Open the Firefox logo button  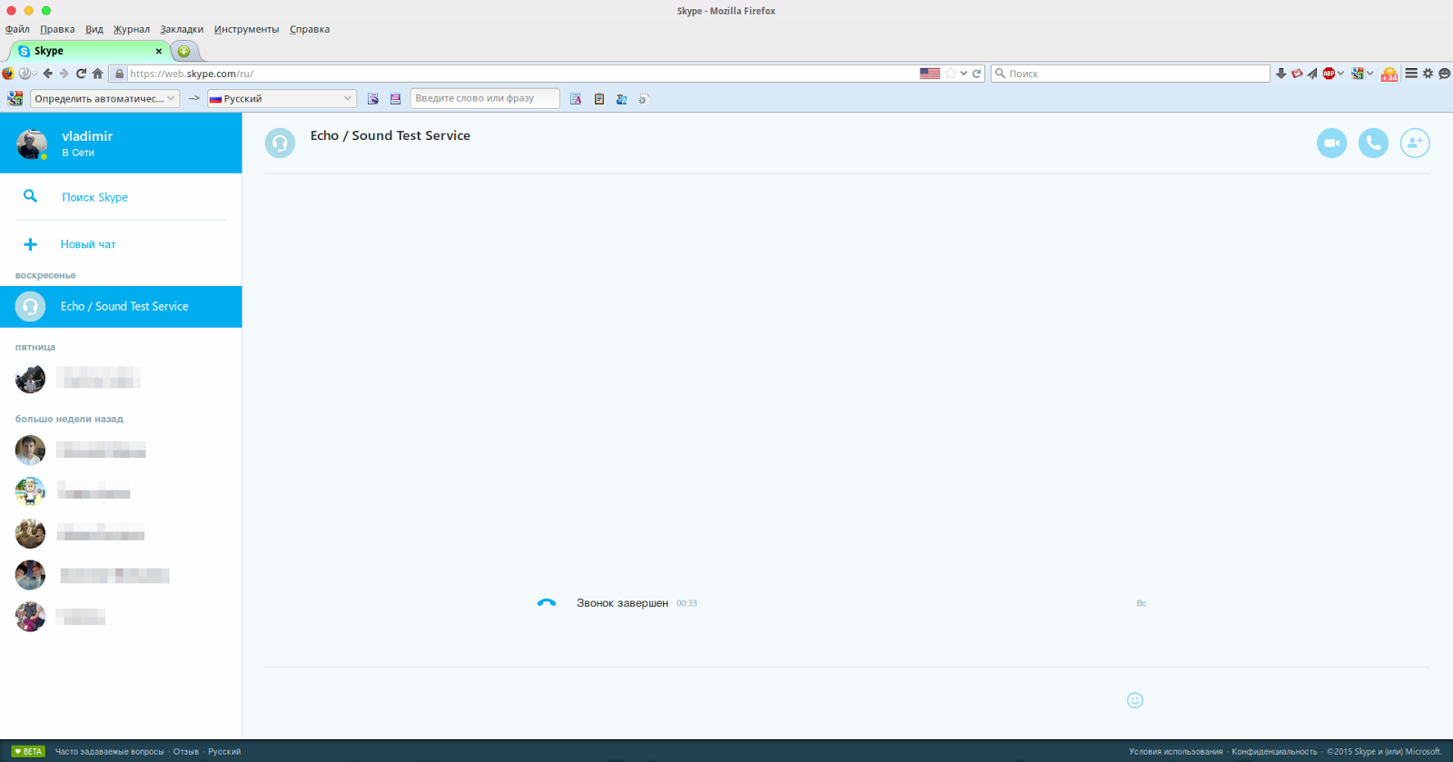coord(8,74)
